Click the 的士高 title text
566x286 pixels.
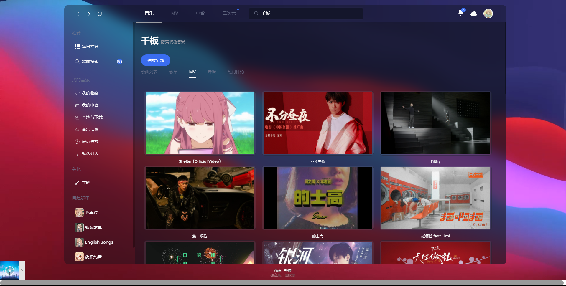click(318, 236)
